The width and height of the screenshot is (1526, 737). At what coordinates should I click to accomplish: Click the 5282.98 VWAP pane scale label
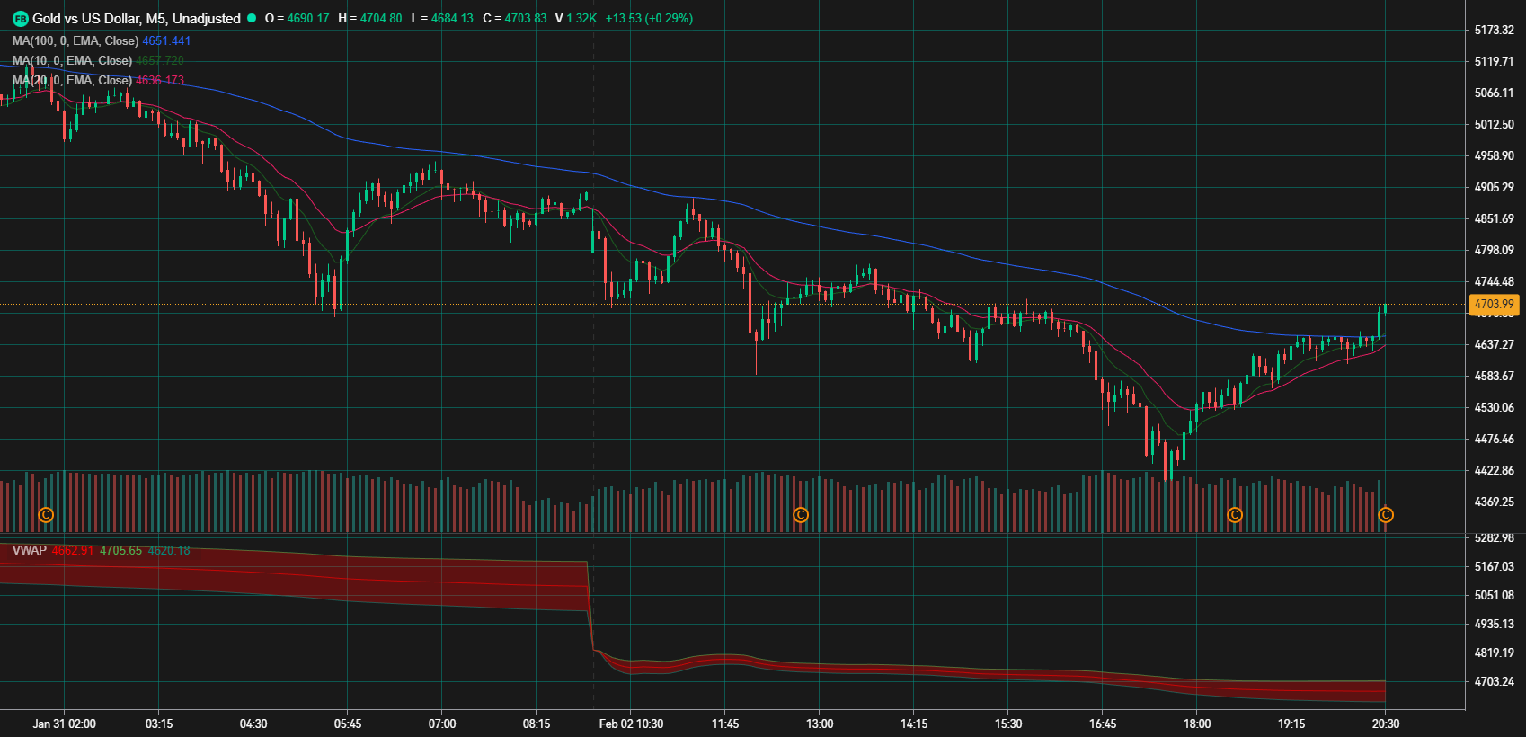click(1494, 537)
